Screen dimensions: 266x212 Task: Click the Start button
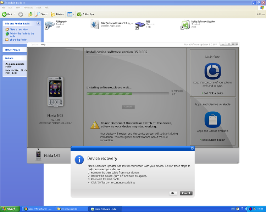(10, 209)
